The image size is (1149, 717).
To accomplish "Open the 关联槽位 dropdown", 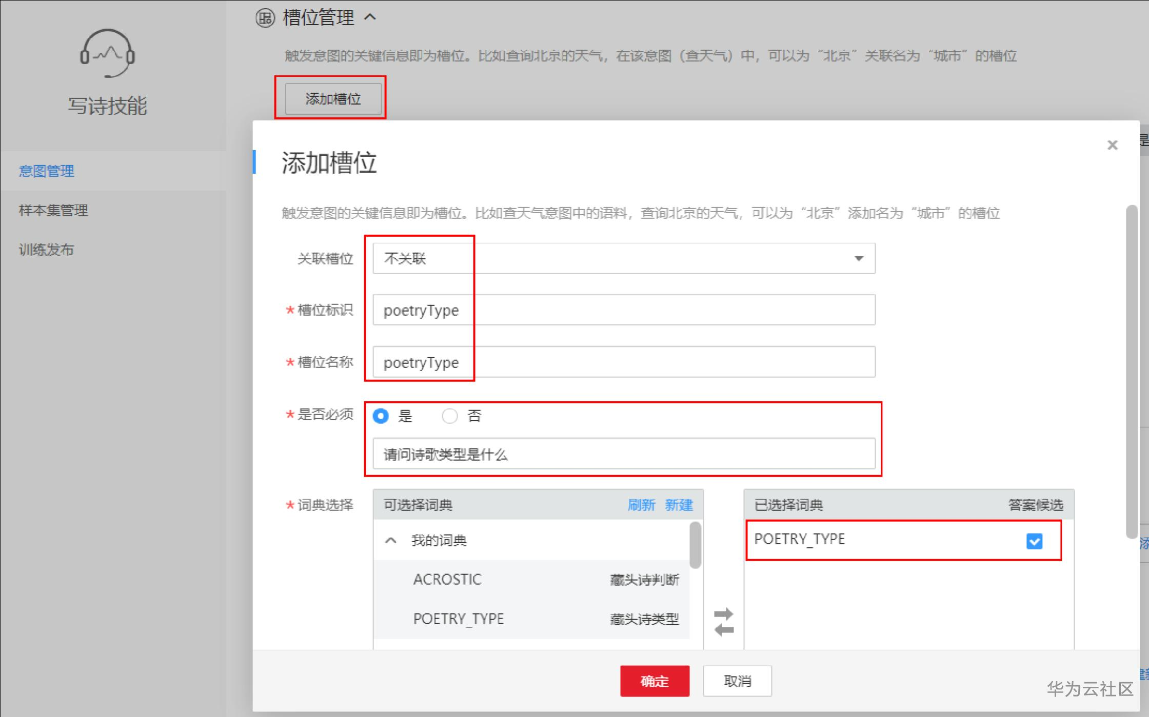I will click(623, 258).
